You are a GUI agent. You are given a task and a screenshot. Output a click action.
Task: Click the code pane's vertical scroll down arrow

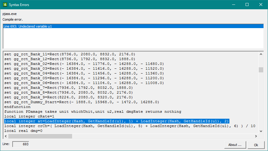[261, 131]
